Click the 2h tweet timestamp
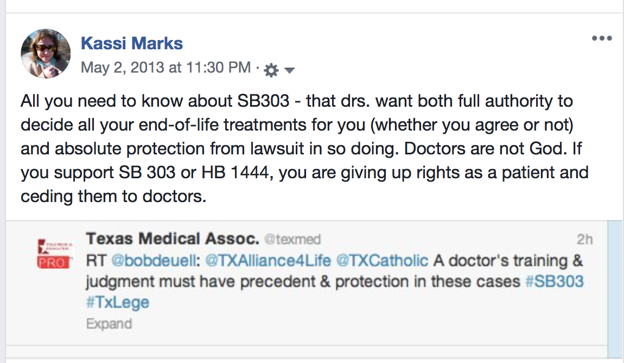Image resolution: width=624 pixels, height=363 pixels. [x=585, y=239]
